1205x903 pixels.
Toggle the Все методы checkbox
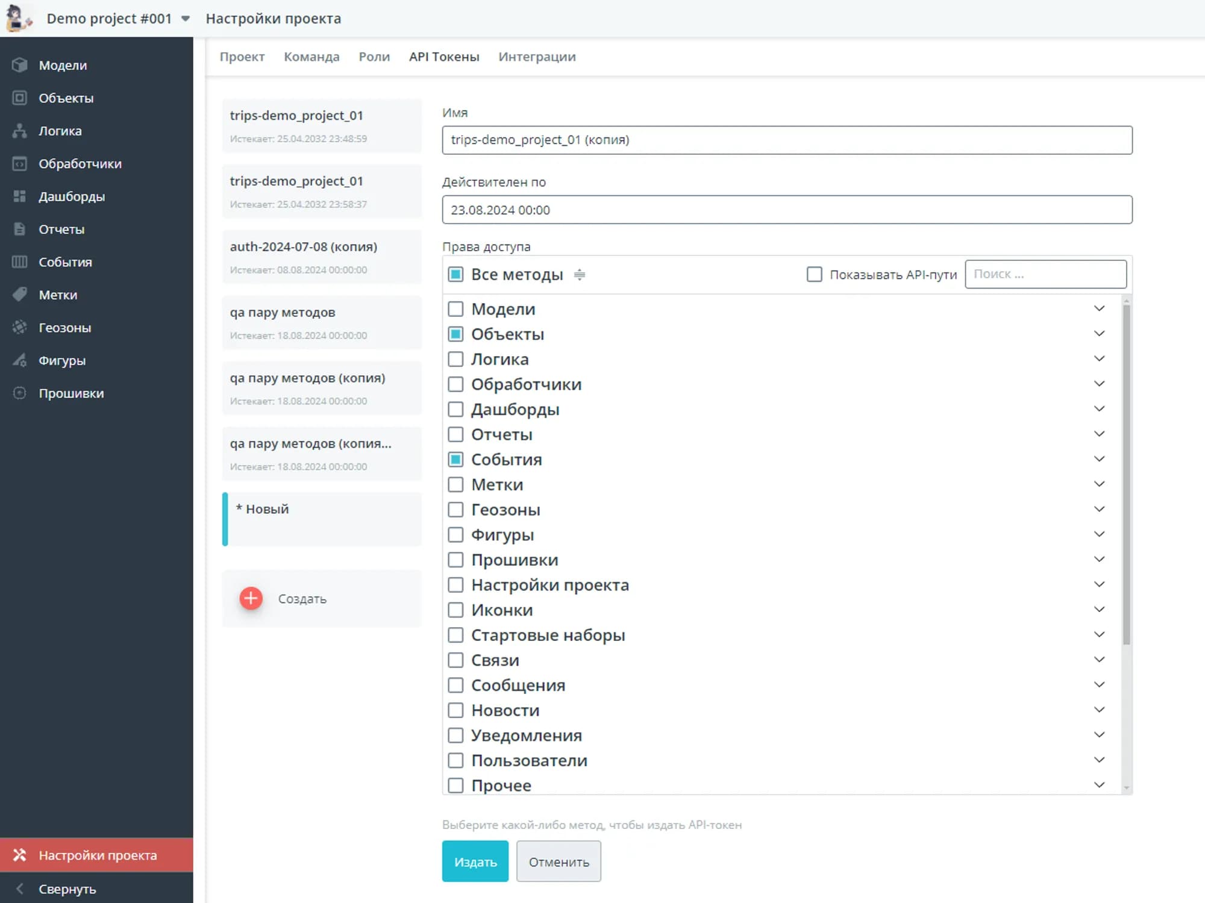click(x=455, y=275)
